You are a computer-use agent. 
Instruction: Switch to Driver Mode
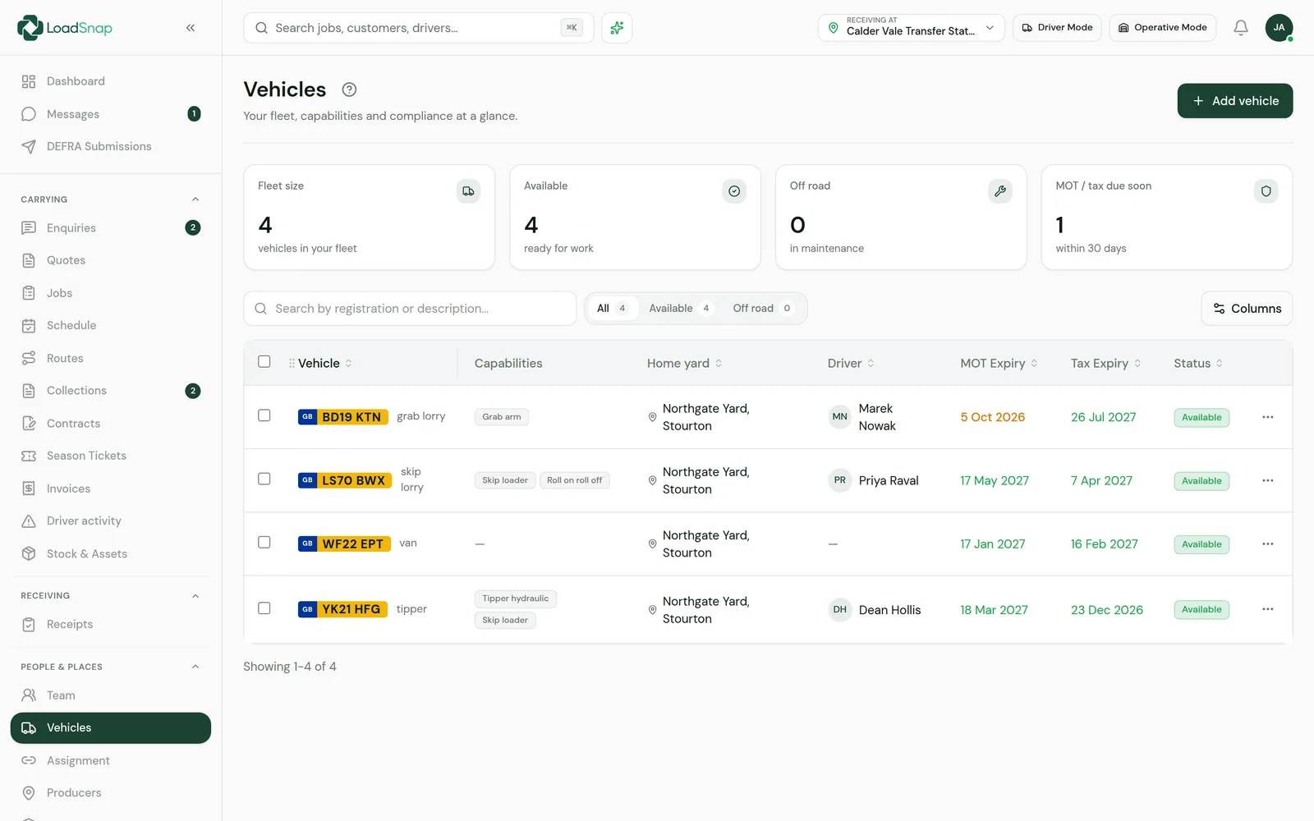[1057, 28]
